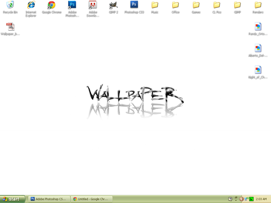This screenshot has width=271, height=203.
Task: Open the taskbar toolbar options dropdown
Action: click(236, 199)
